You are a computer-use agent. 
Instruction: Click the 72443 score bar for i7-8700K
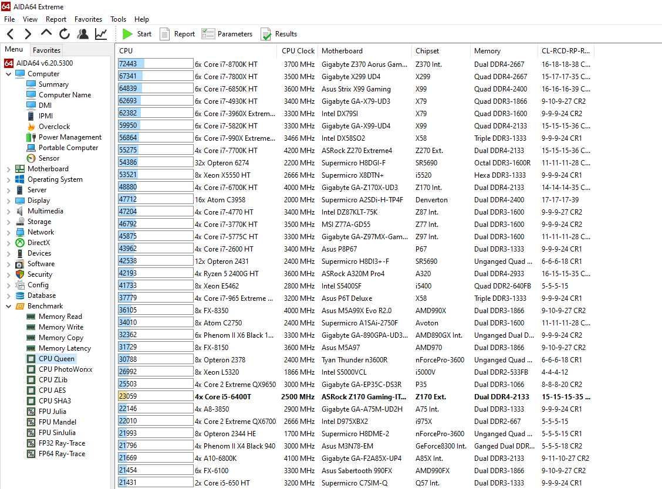point(156,64)
